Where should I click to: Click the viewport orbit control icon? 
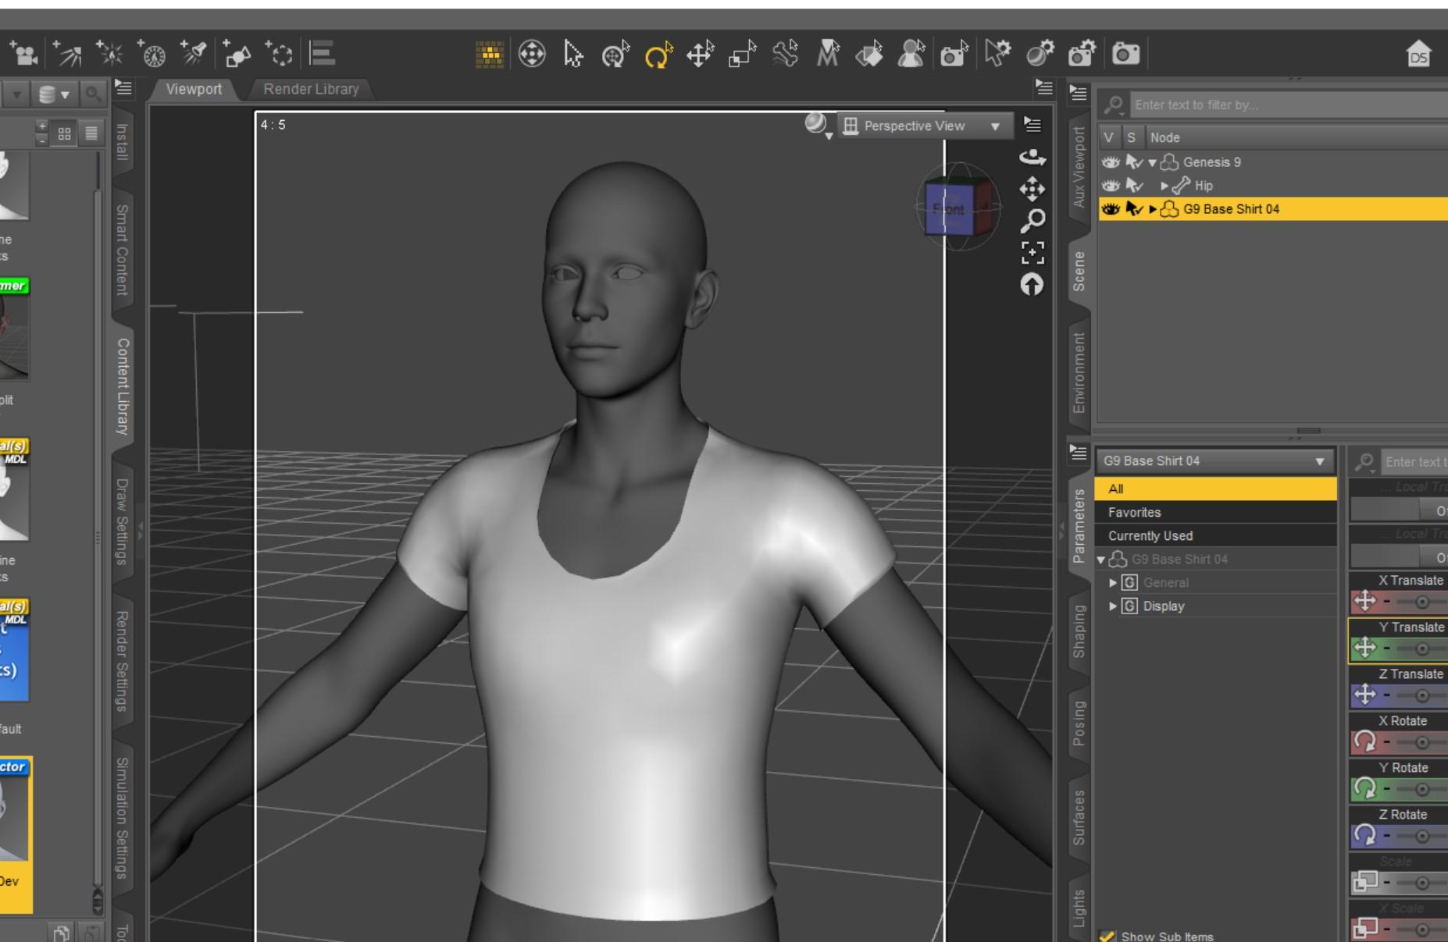point(1033,158)
